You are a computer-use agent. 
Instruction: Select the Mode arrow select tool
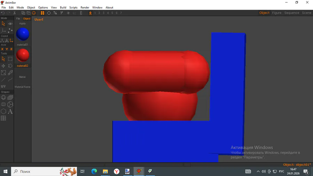tap(3, 24)
